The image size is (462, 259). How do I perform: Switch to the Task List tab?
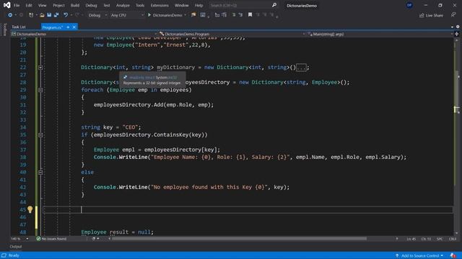click(19, 27)
